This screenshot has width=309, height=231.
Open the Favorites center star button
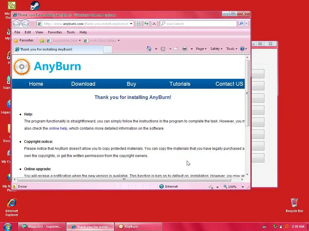click(x=24, y=41)
